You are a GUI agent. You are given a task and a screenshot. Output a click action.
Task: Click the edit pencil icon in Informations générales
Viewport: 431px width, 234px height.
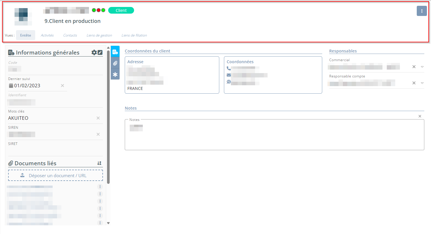click(x=100, y=52)
